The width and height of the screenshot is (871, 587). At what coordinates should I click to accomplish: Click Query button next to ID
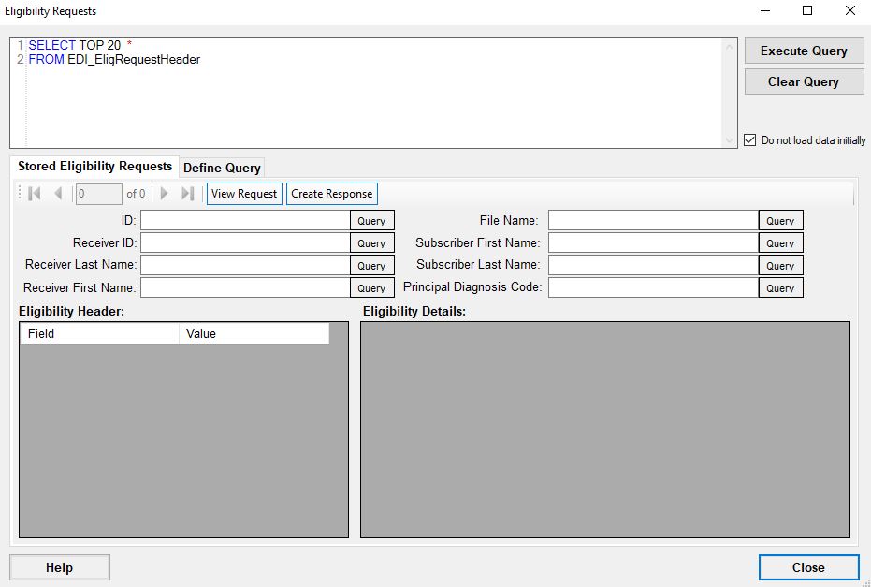coord(371,220)
